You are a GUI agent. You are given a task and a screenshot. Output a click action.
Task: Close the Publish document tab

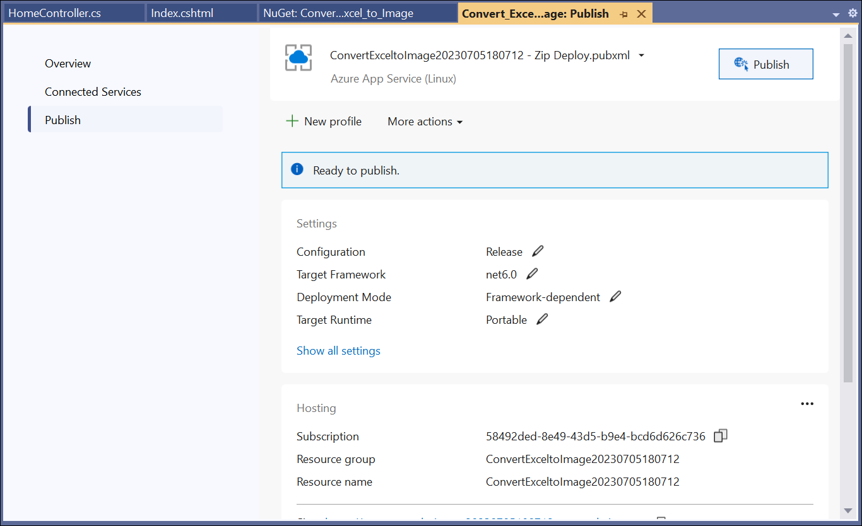pos(641,14)
